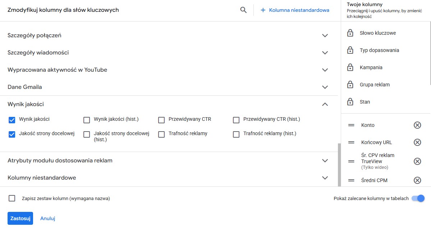431x228 pixels.
Task: Enable the Przewidywany CTR checkbox
Action: (x=161, y=120)
